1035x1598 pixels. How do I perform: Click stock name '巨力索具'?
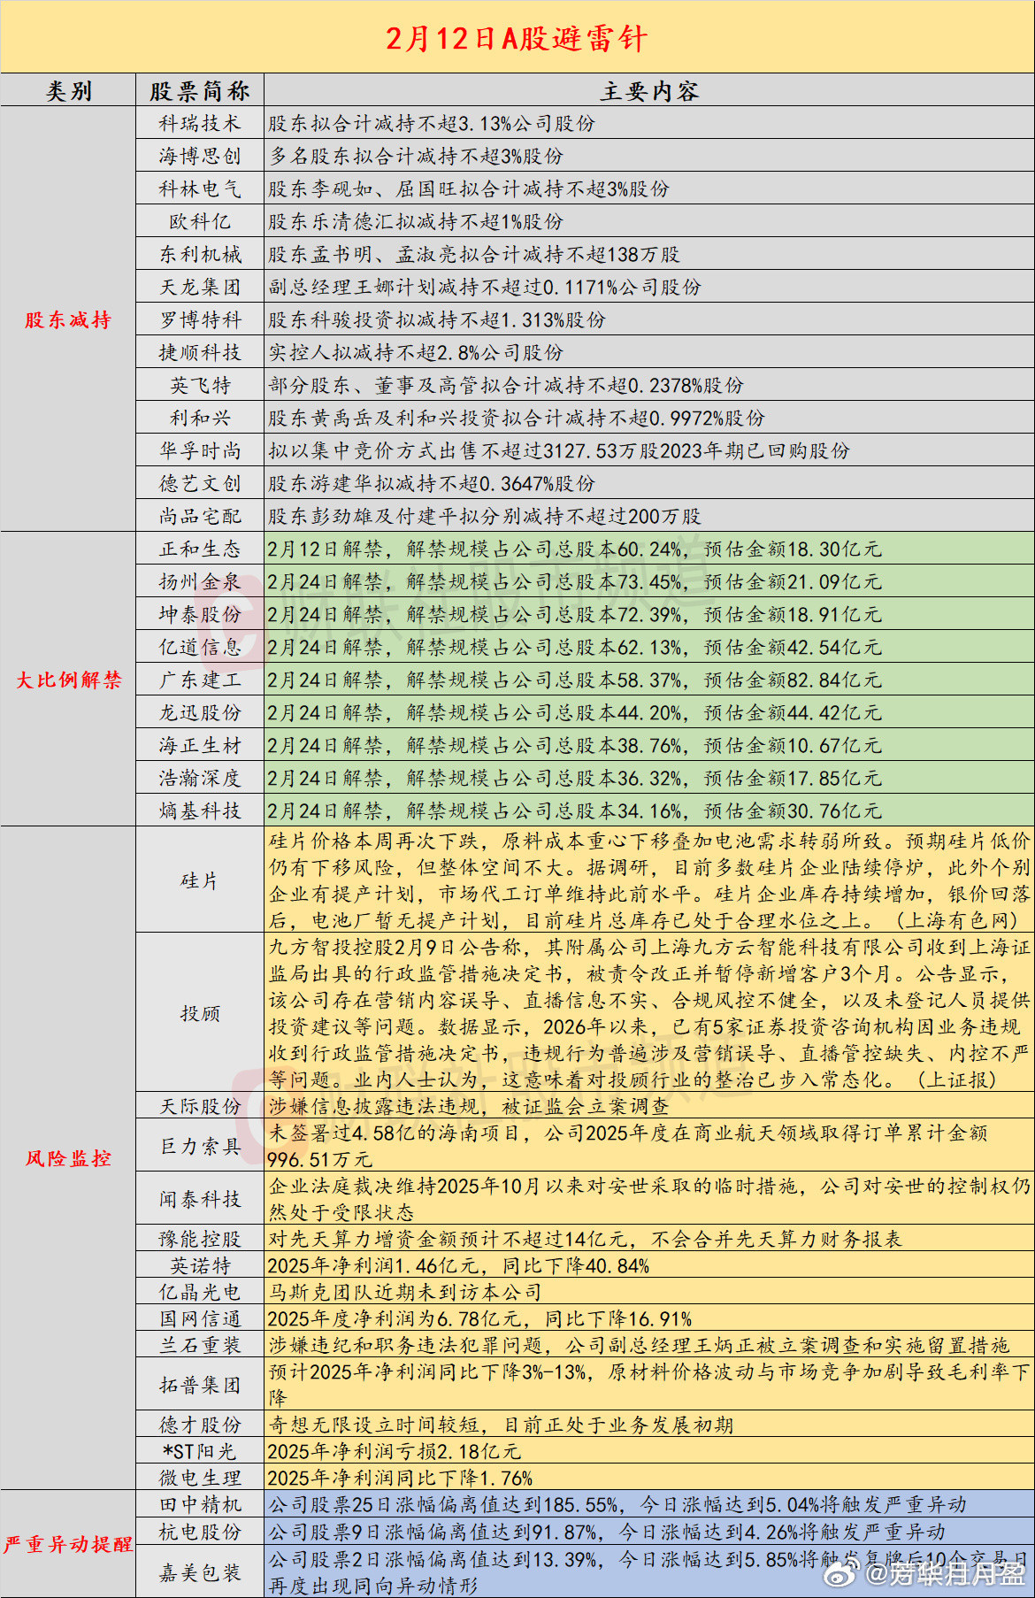point(200,1146)
